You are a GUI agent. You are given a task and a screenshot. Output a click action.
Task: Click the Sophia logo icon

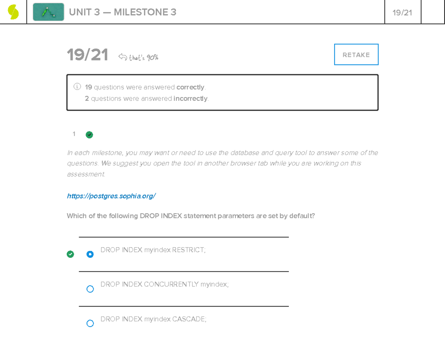click(13, 12)
